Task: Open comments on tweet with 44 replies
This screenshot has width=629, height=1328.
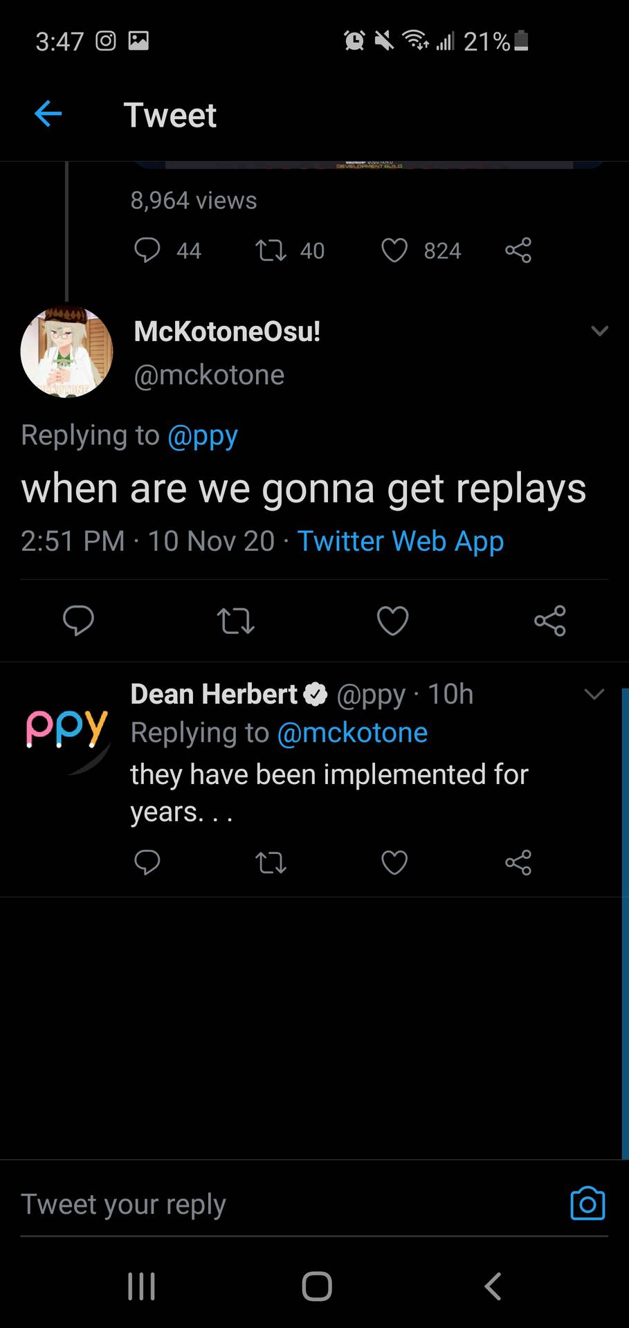Action: pos(147,251)
